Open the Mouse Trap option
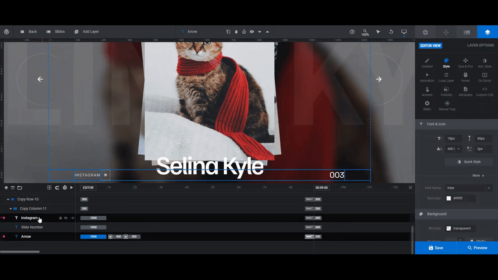Viewport: 498px width, 280px height. 447,106
